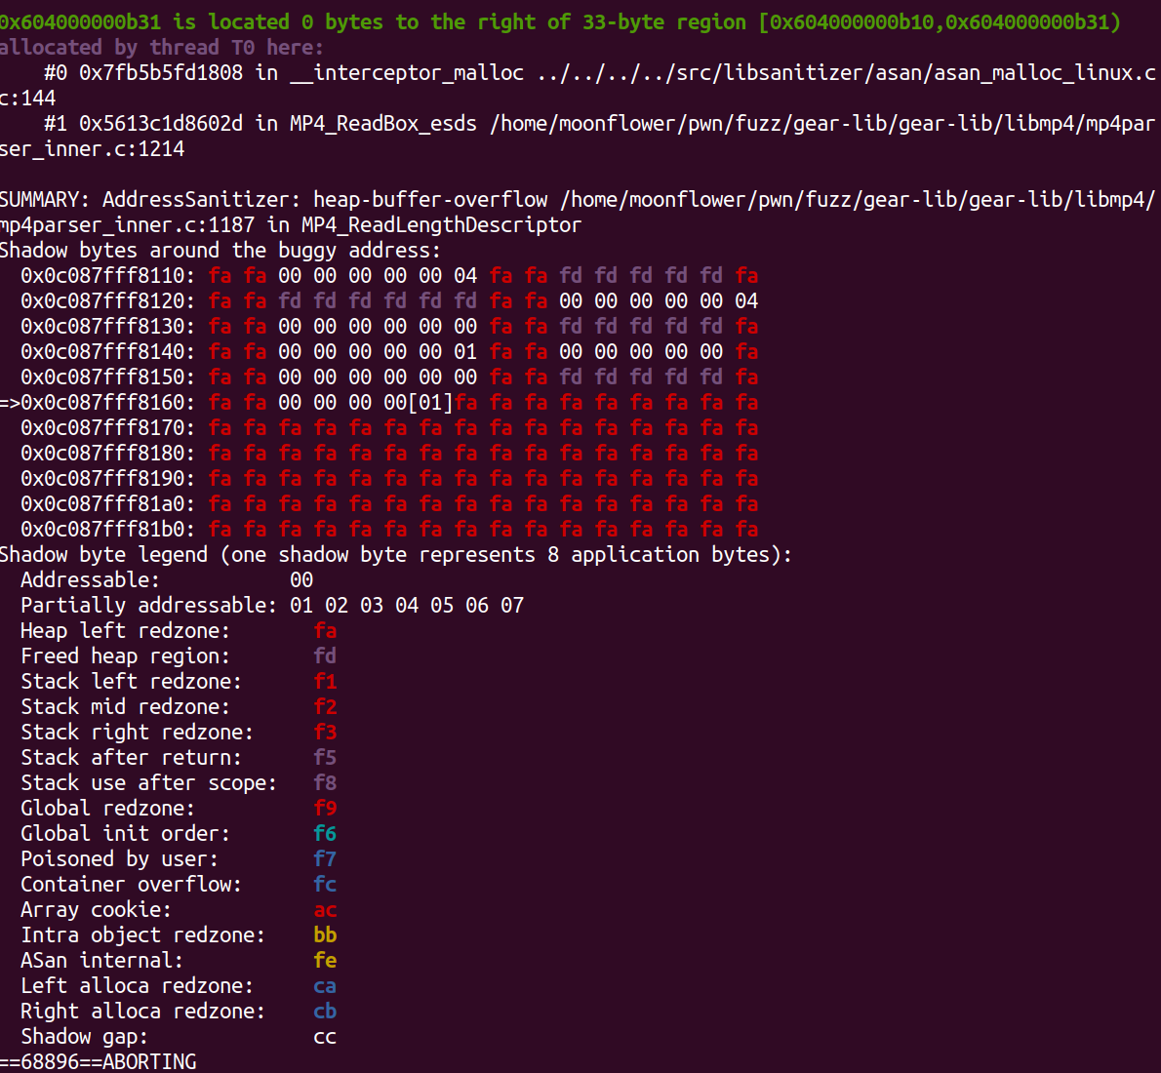Click the red 'ac' legend value
This screenshot has height=1073, width=1161.
click(325, 910)
